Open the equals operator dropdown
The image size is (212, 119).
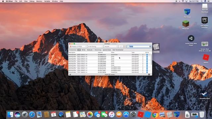(x=111, y=46)
